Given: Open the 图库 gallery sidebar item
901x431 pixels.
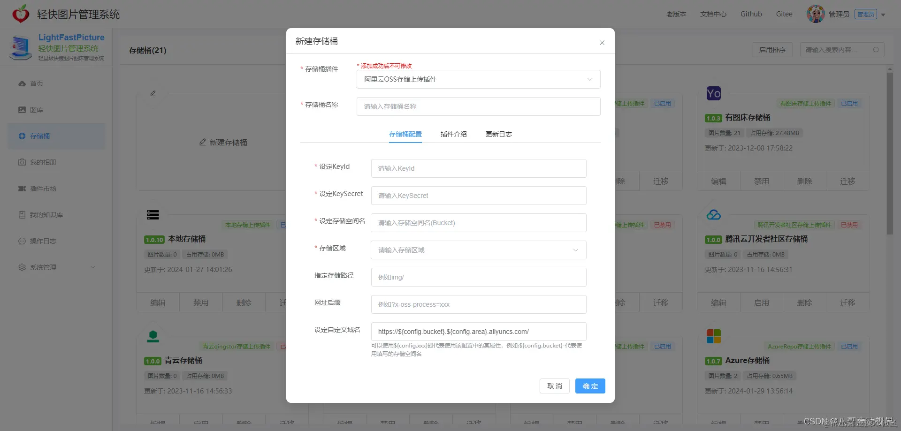Looking at the screenshot, I should click(x=56, y=110).
